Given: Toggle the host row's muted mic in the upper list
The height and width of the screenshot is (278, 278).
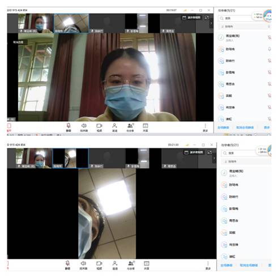Looking at the screenshot, I should click(270, 37).
